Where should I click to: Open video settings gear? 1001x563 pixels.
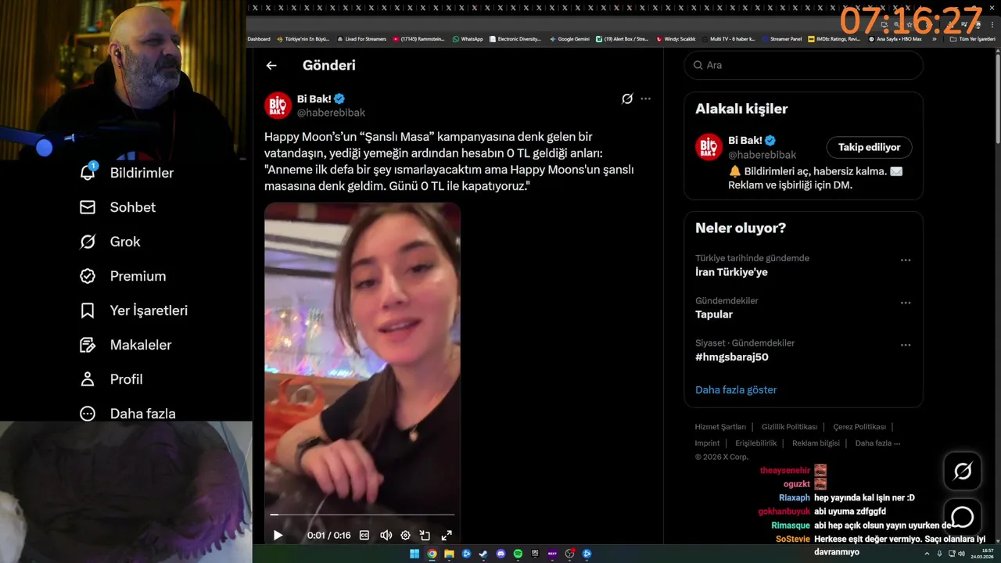(405, 536)
